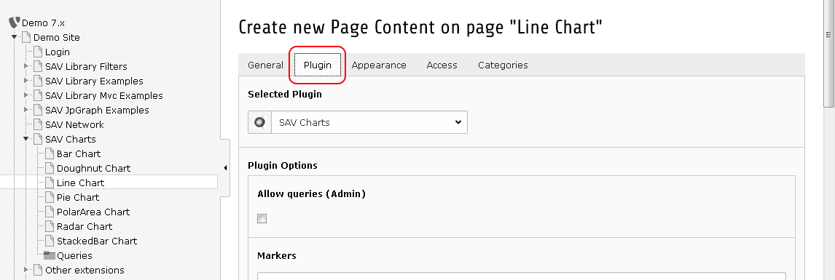Open the Appearance tab
The height and width of the screenshot is (280, 835).
pos(379,65)
